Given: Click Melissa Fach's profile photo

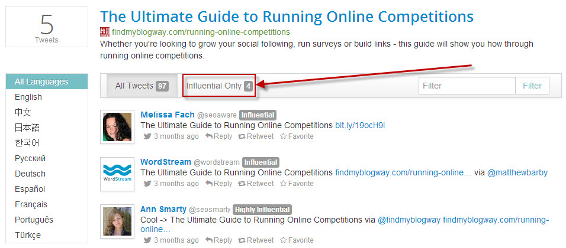Looking at the screenshot, I should (x=117, y=127).
